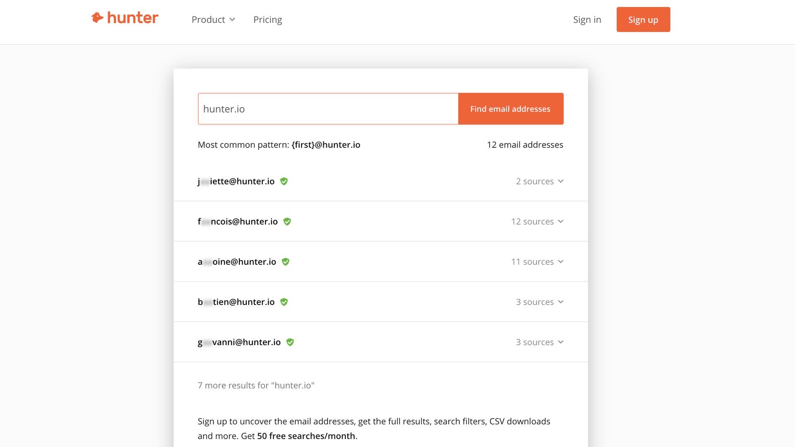Open the Sign in link
This screenshot has height=447, width=795.
(x=587, y=19)
